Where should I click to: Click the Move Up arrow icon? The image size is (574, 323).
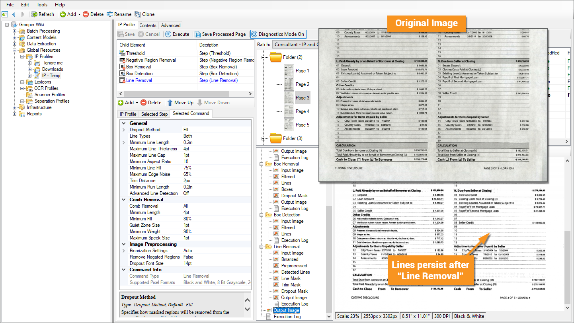[170, 103]
